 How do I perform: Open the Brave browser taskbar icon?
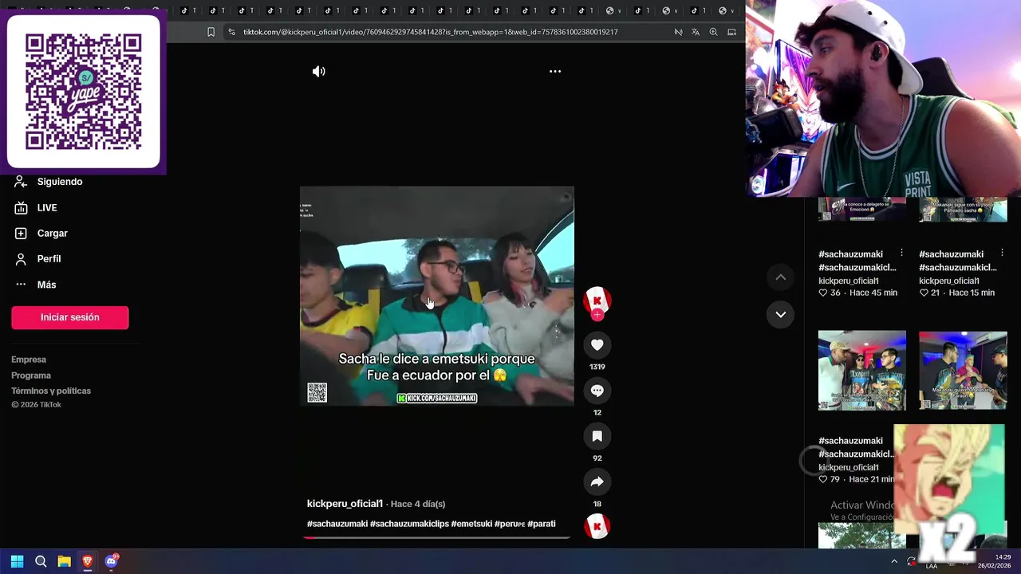point(88,561)
